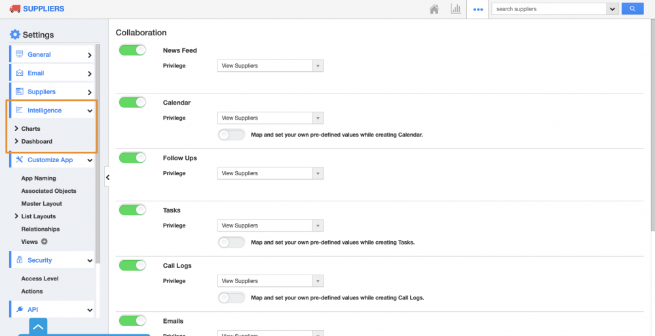The height and width of the screenshot is (336, 655).
Task: Expand the search suppliers dropdown arrow
Action: click(x=612, y=9)
